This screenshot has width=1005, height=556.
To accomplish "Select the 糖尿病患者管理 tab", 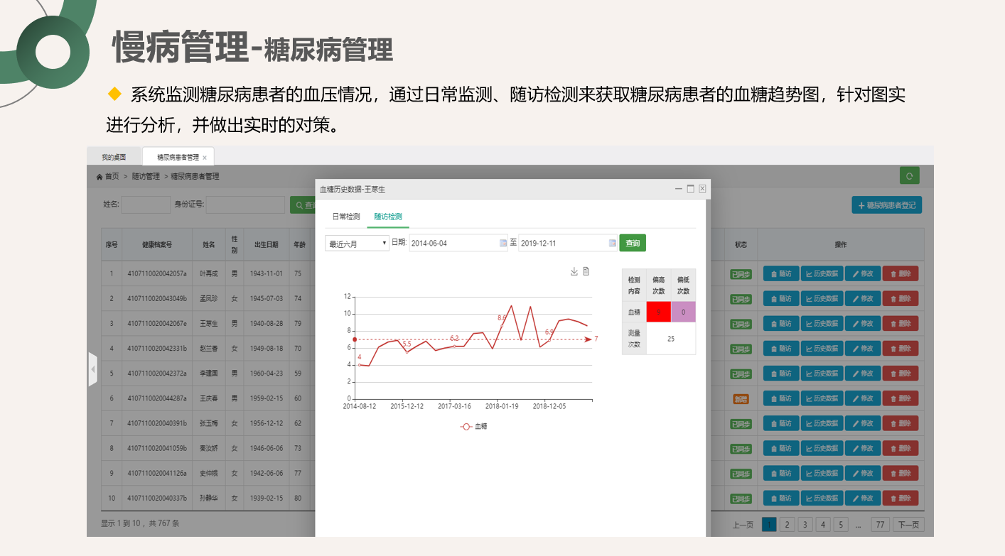I will (177, 157).
